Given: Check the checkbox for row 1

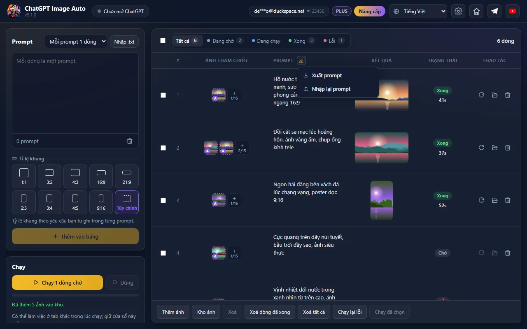Looking at the screenshot, I should [x=163, y=95].
